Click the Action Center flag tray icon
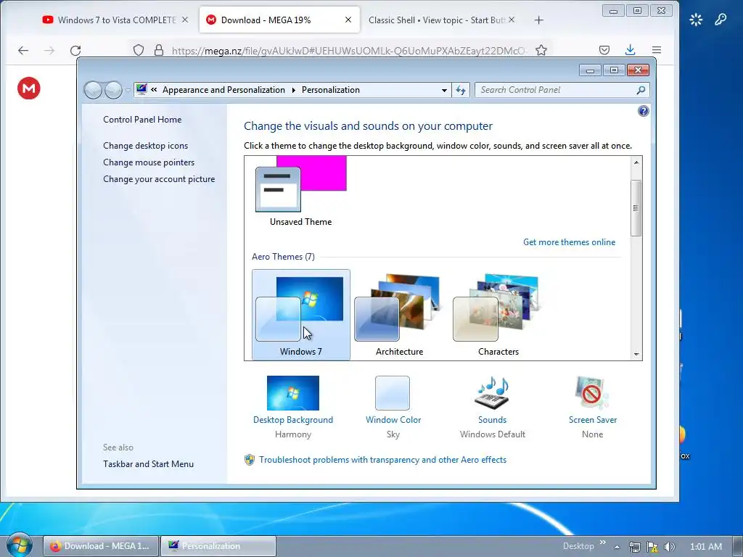This screenshot has width=743, height=557. [652, 547]
